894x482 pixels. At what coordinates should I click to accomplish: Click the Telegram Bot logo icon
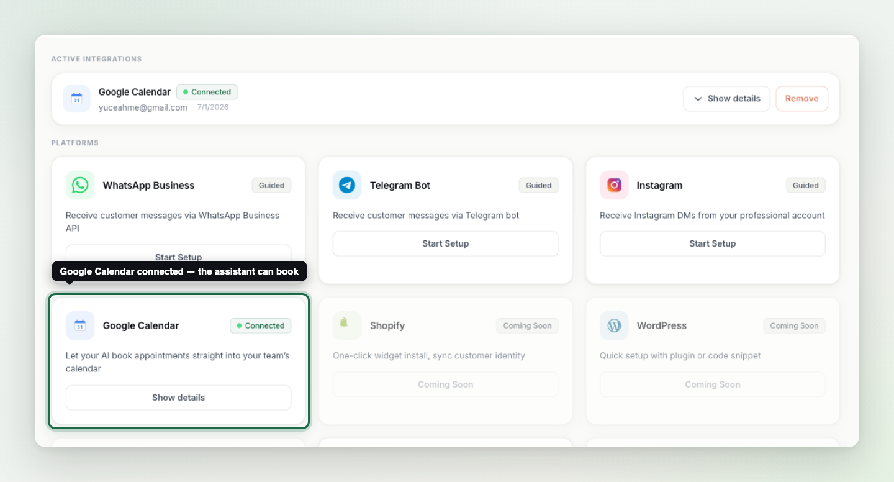tap(347, 185)
